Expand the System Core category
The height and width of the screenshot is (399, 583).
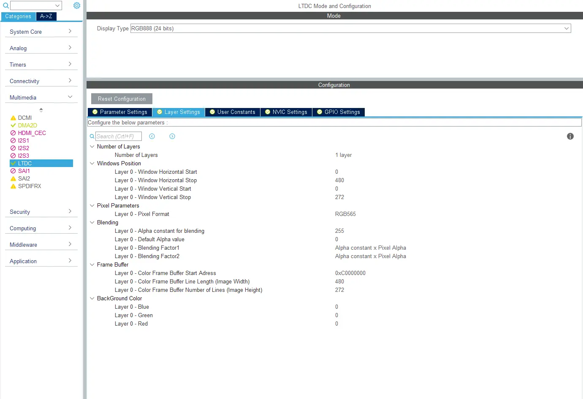click(x=41, y=32)
